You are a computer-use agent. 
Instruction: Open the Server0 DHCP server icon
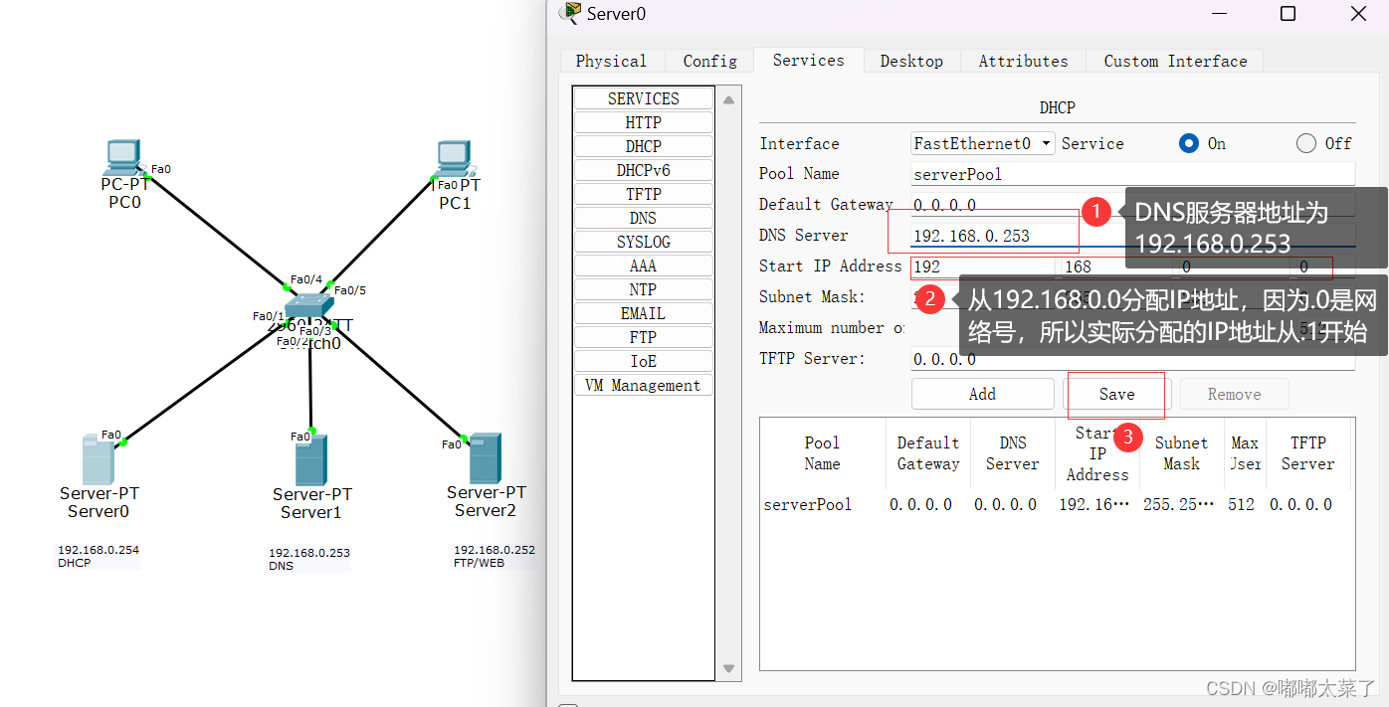coord(99,458)
